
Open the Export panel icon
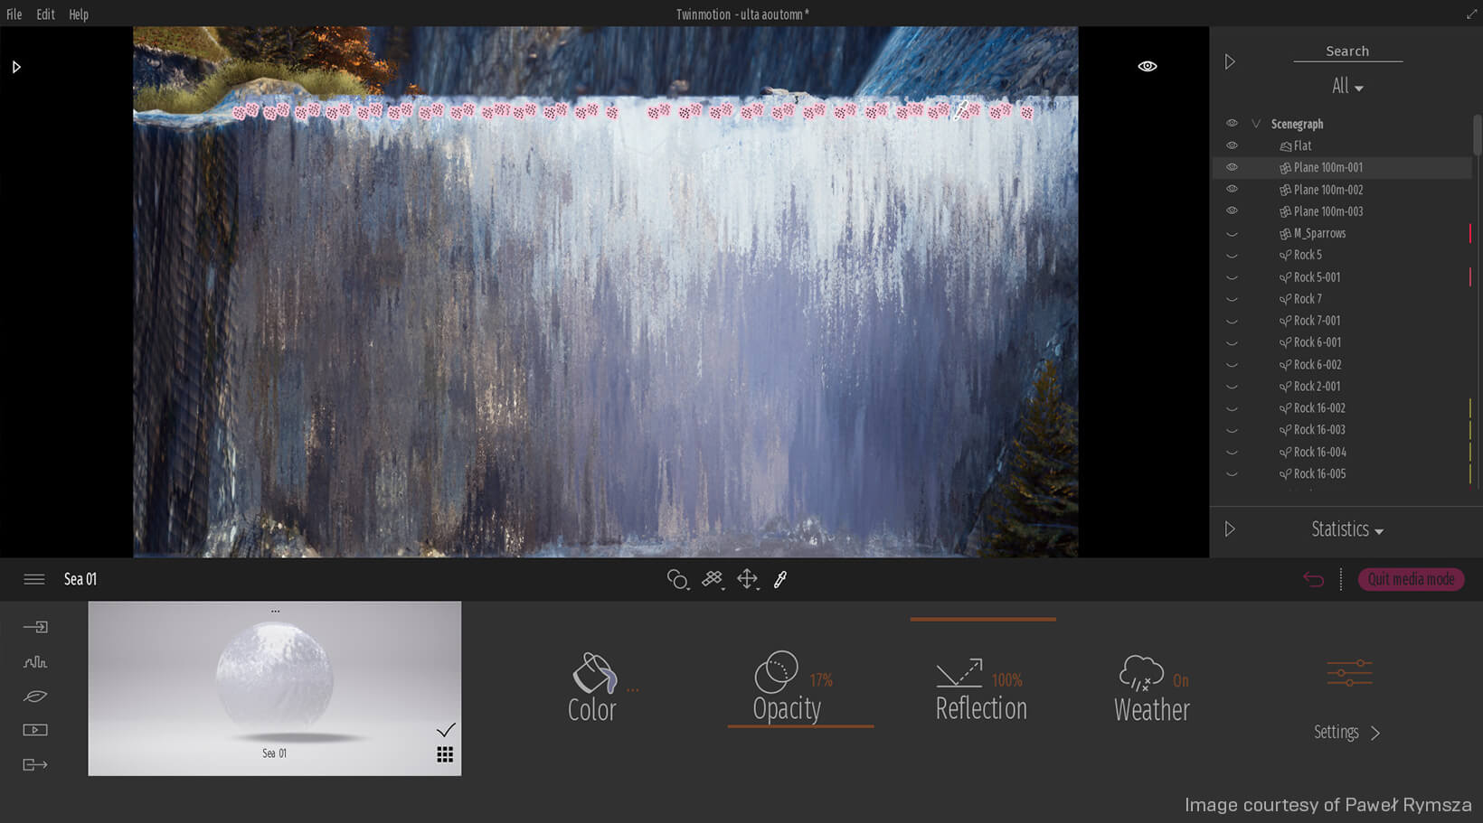[34, 764]
